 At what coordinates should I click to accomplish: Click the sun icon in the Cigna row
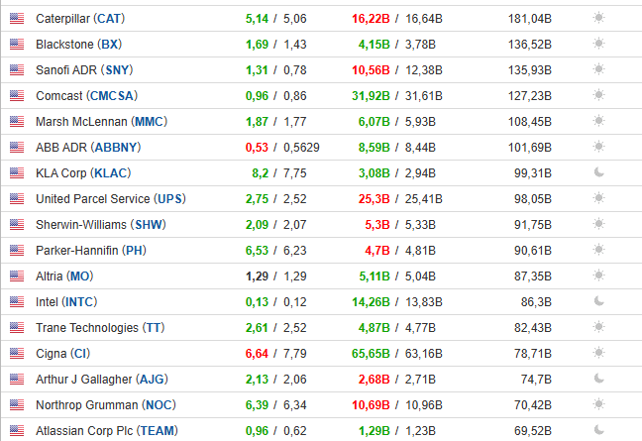click(598, 353)
